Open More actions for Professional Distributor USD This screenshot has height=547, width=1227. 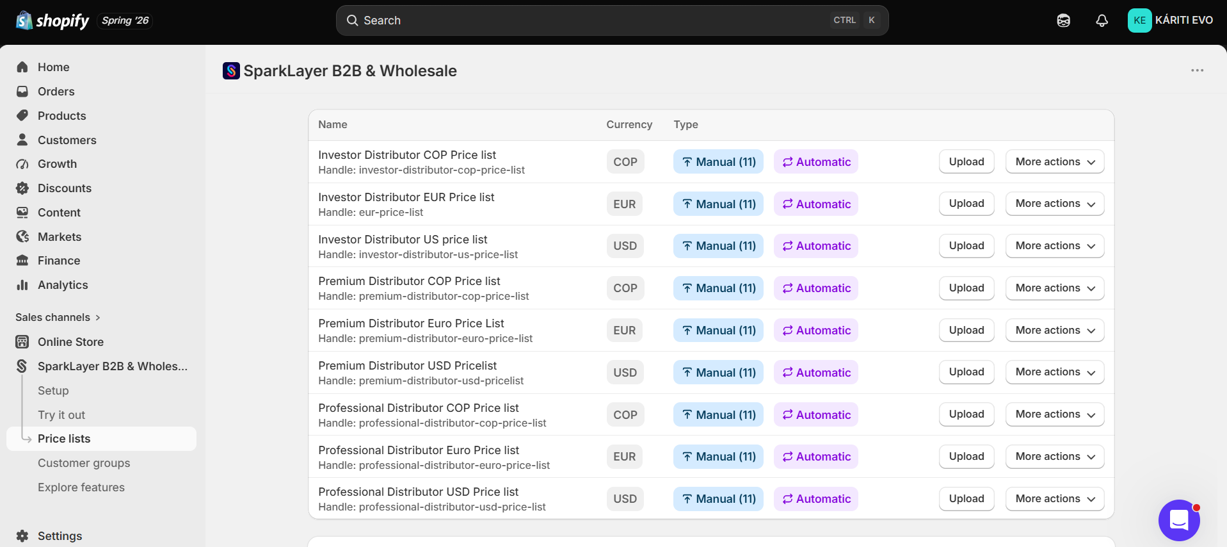[1055, 499]
